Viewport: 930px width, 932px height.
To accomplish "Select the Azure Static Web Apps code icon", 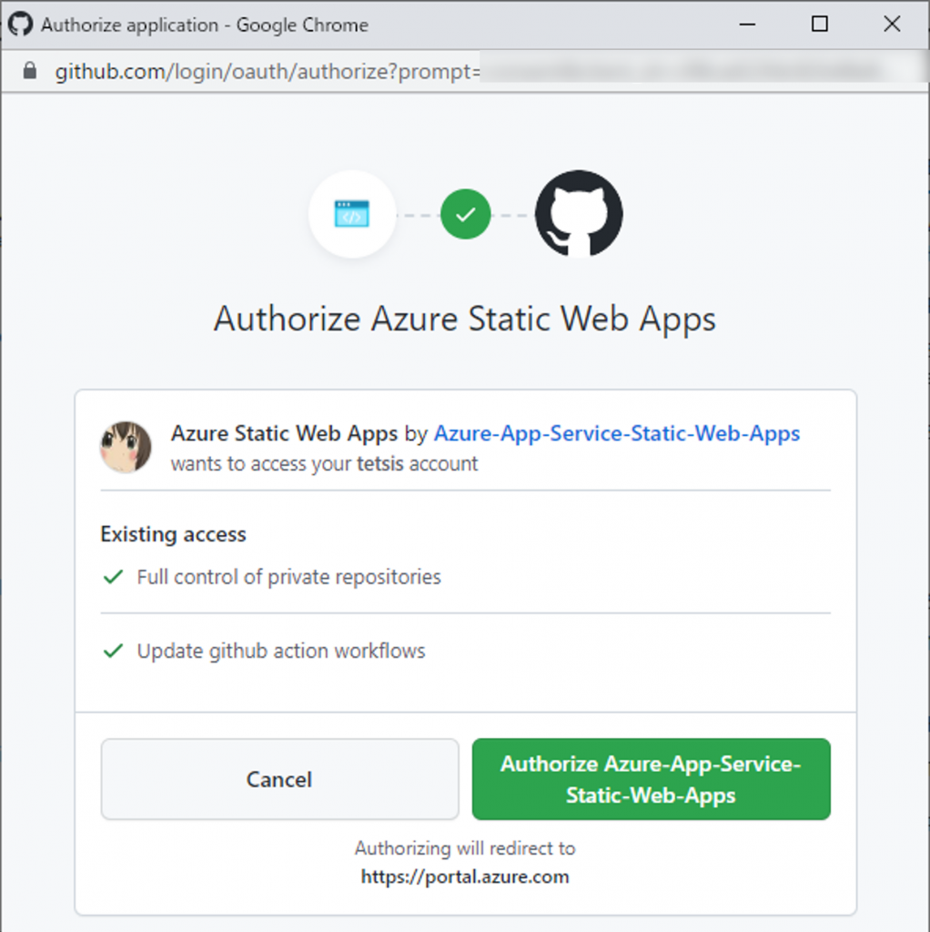I will tap(353, 215).
